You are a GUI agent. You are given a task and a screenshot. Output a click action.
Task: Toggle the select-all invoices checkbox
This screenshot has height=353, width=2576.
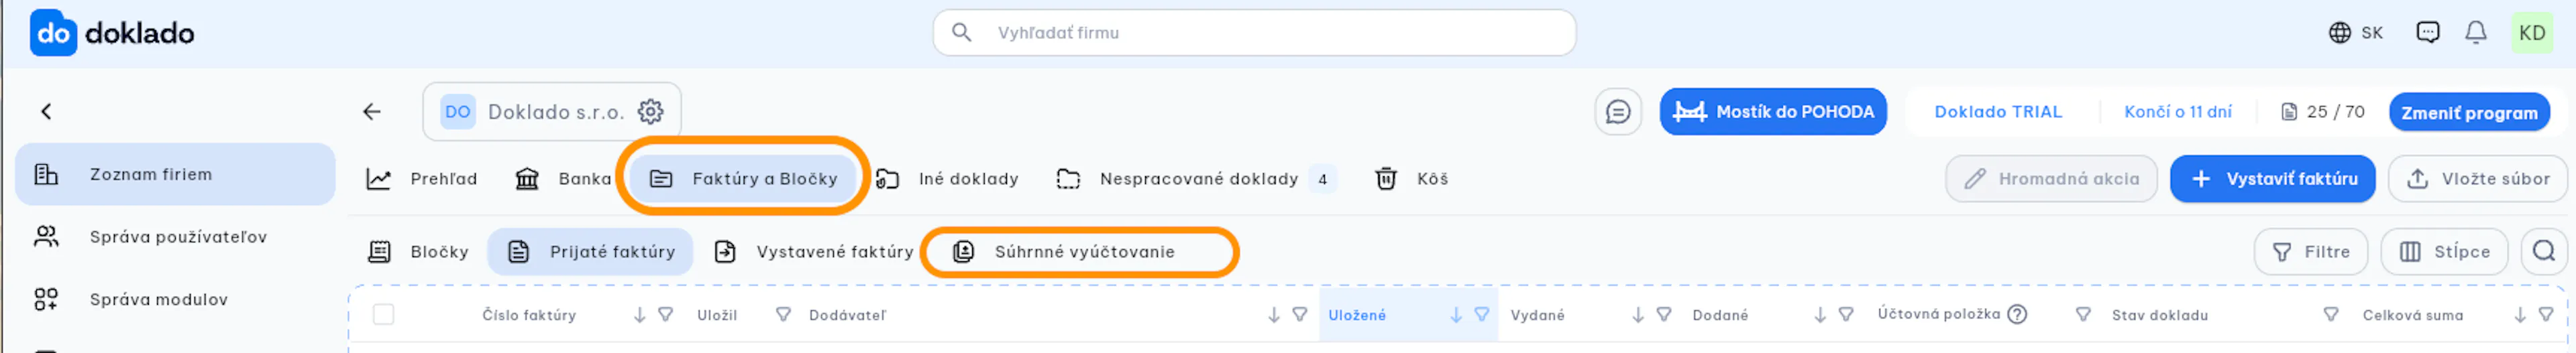click(x=383, y=314)
